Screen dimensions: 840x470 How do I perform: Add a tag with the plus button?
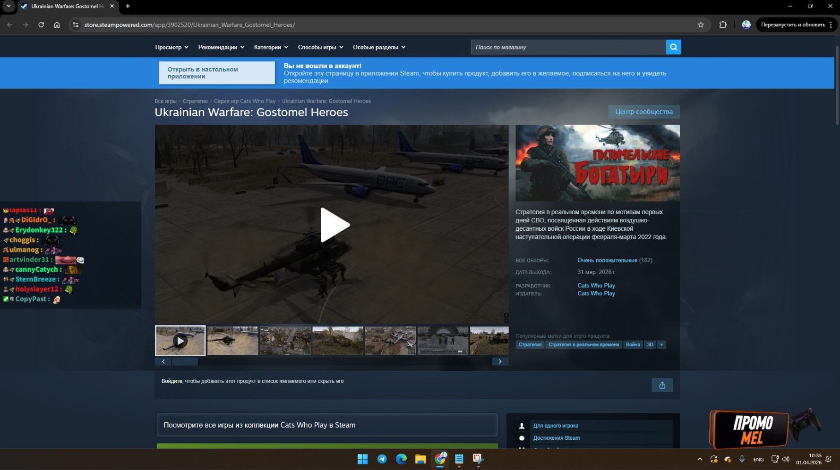[661, 344]
